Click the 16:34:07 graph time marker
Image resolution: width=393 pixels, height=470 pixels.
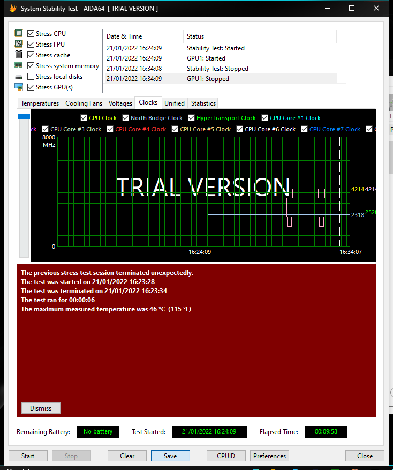pos(351,252)
